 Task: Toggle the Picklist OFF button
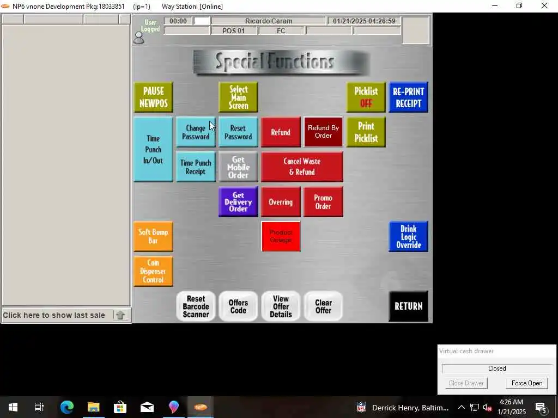pos(366,97)
